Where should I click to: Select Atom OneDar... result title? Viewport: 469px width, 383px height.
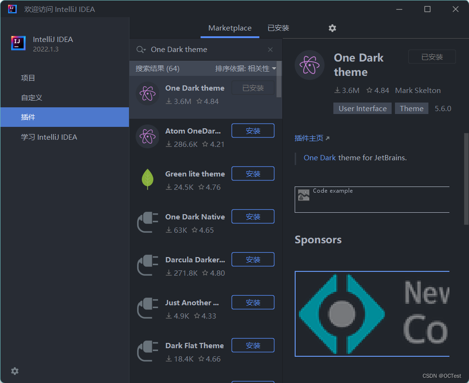pyautogui.click(x=193, y=131)
